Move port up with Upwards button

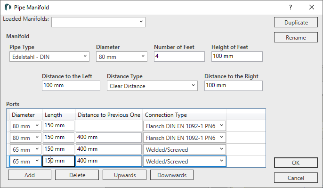point(125,175)
